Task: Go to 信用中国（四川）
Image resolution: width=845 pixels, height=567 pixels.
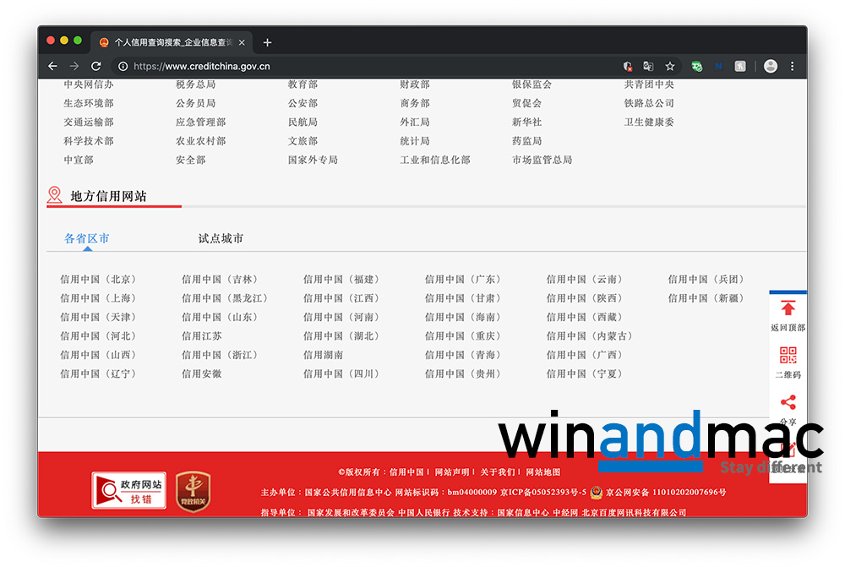Action: tap(341, 374)
